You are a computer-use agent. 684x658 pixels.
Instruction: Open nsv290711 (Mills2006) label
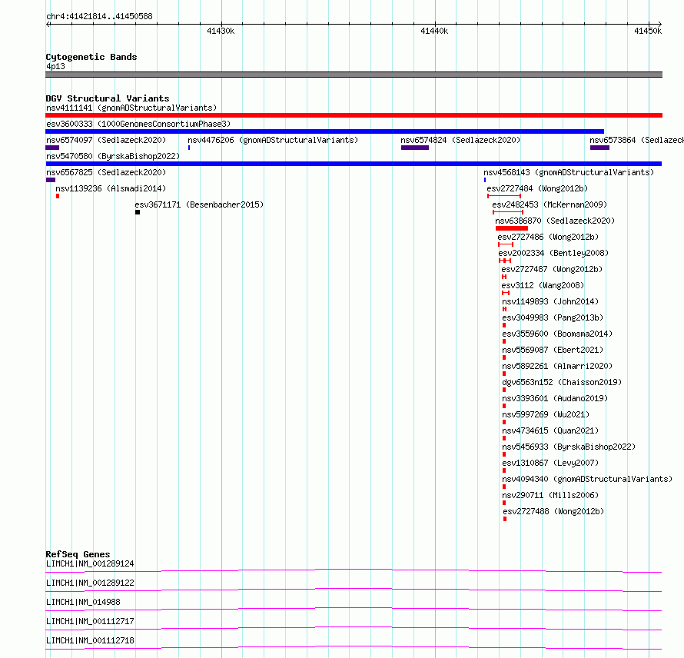coord(550,495)
